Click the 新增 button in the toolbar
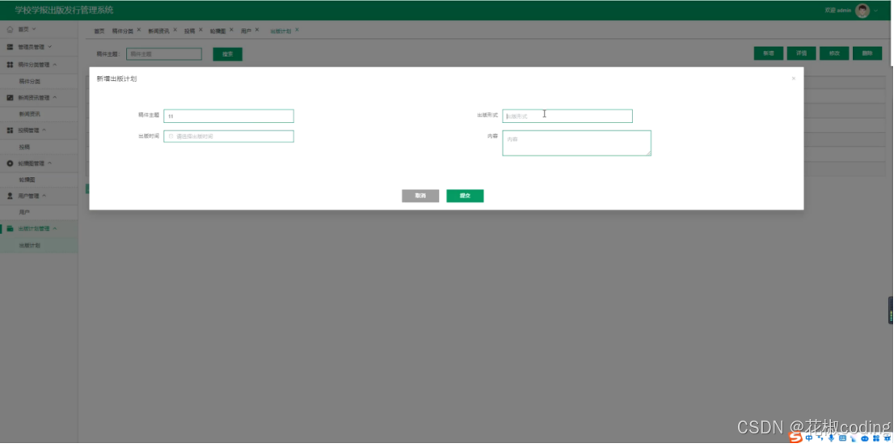Screen dimensions: 894x444 768,53
